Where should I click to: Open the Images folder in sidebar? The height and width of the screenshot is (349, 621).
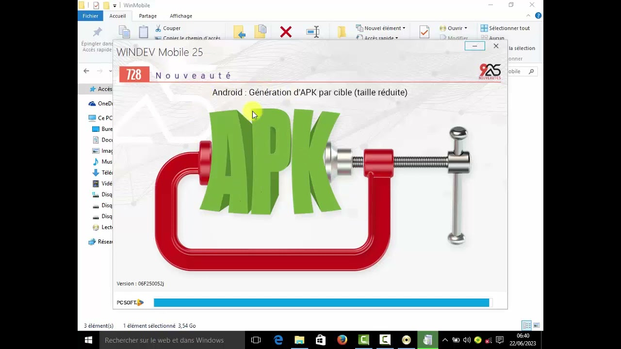[x=102, y=151]
